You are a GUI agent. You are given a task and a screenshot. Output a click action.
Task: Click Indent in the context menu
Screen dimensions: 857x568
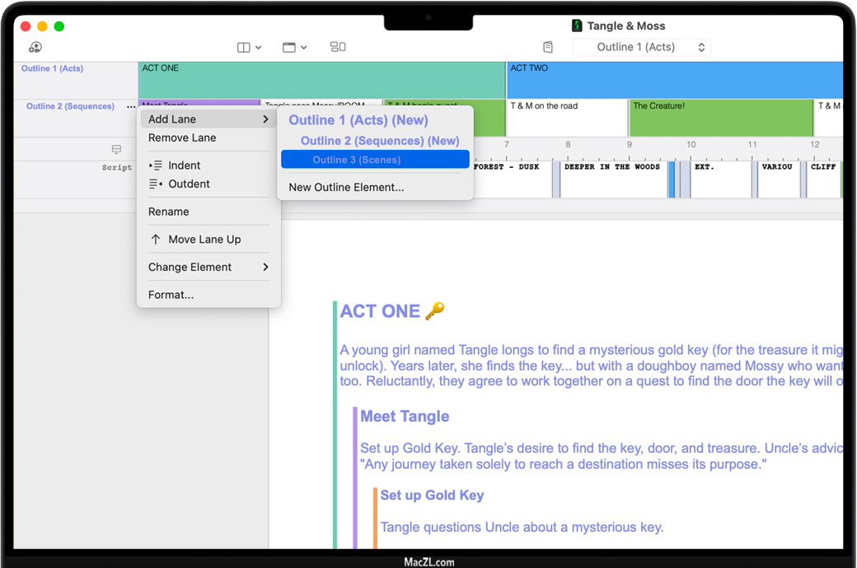tap(184, 165)
